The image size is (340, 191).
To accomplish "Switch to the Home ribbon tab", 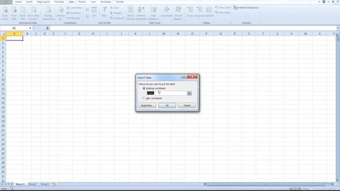I will tap(19, 2).
